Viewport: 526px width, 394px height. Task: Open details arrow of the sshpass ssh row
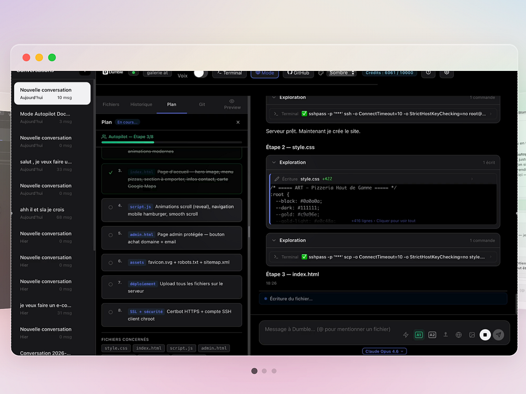(491, 114)
